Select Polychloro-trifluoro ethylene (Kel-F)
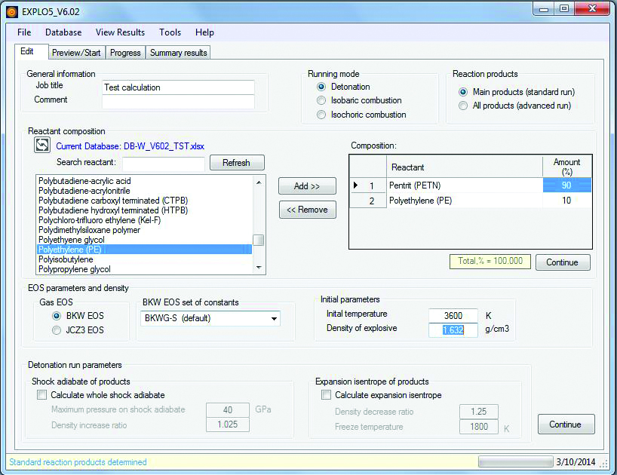 (x=144, y=220)
